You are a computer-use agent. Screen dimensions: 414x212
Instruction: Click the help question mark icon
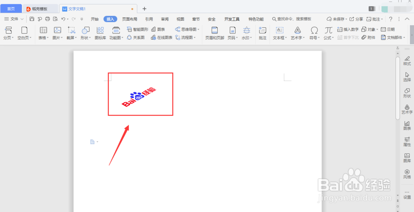pos(390,19)
